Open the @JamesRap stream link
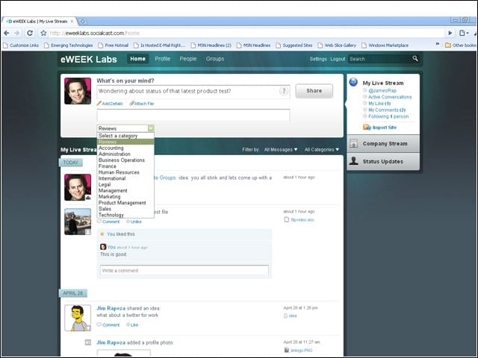The image size is (478, 358). coord(382,90)
